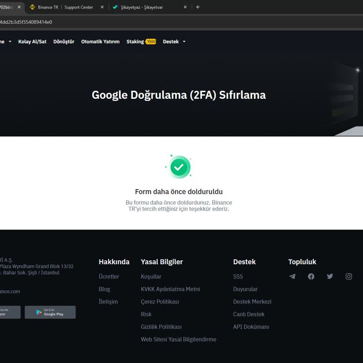Open the Koşullar legal link
The image size is (363, 363).
(x=151, y=277)
